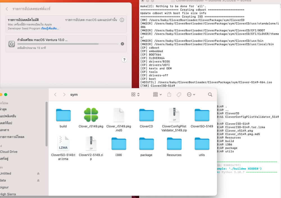The width and height of the screenshot is (281, 198).
Task: Open the i386 folder
Action: 119,144
